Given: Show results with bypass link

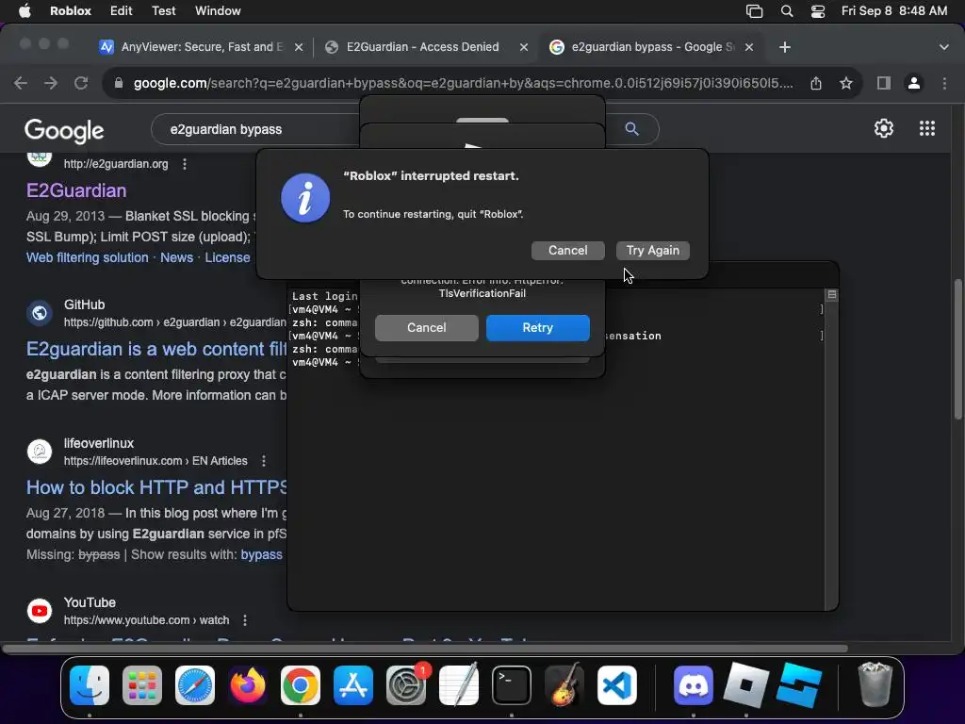Looking at the screenshot, I should [262, 554].
